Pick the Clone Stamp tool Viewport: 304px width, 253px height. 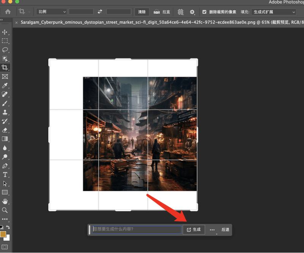5,112
